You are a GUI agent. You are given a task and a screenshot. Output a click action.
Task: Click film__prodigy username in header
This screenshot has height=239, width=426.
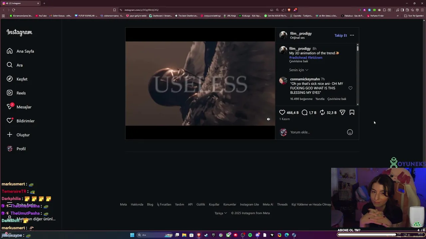tap(301, 34)
